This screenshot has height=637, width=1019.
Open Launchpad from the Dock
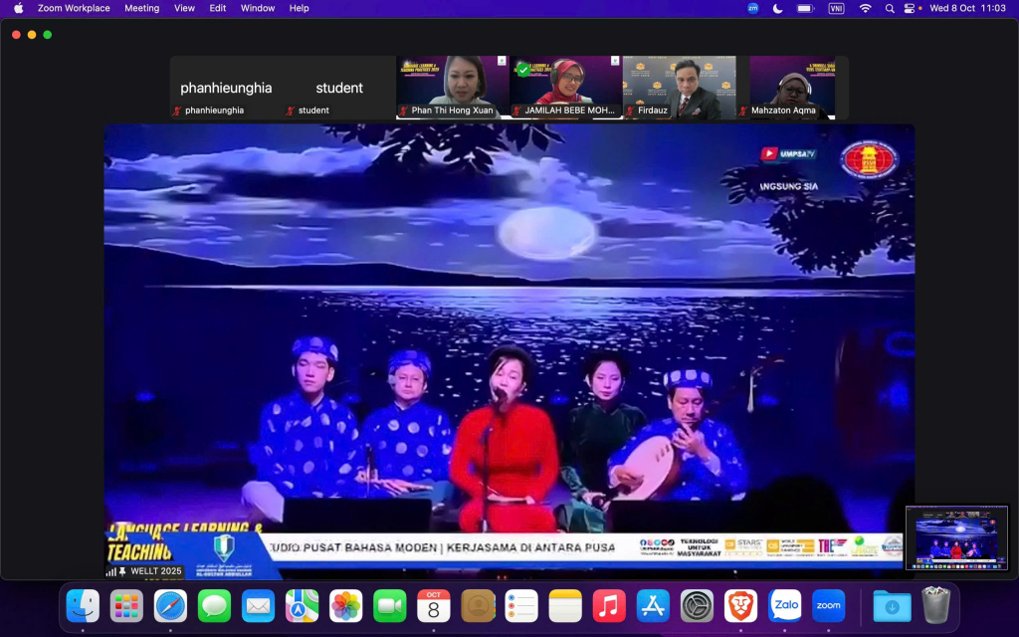point(126,606)
